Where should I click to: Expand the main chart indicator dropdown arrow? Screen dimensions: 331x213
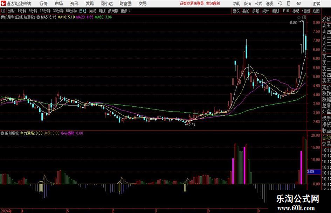point(38,17)
